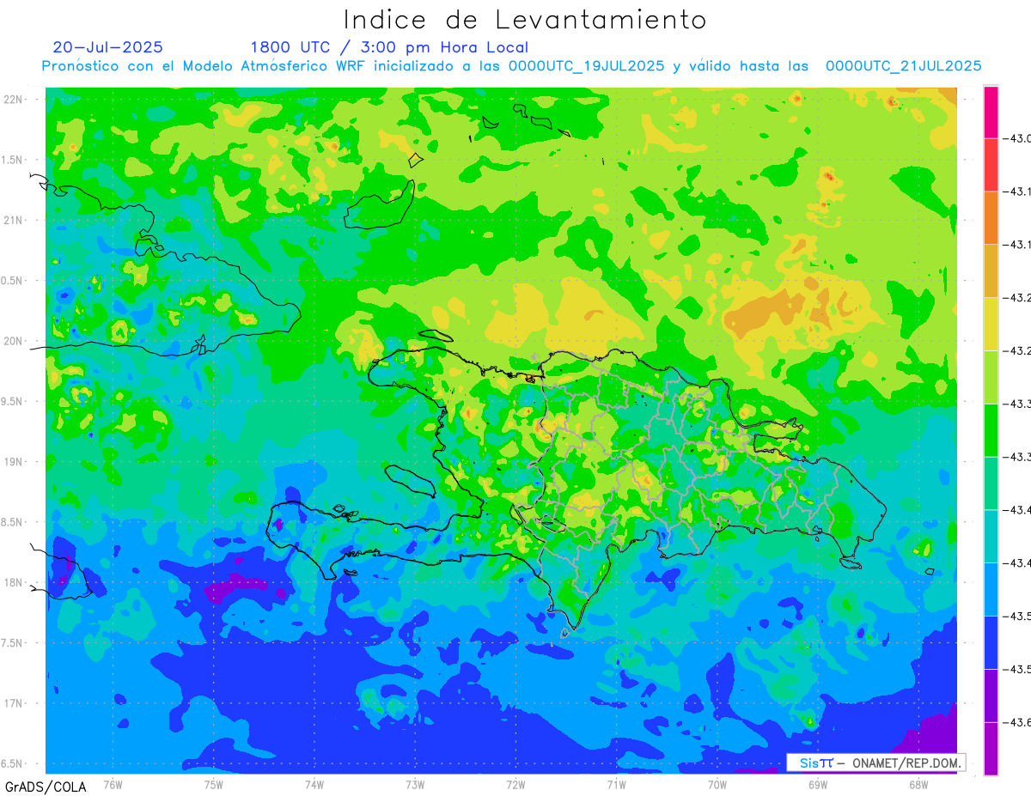1031x796 pixels.
Task: Select the 20N latitude axis label
Action: point(15,342)
